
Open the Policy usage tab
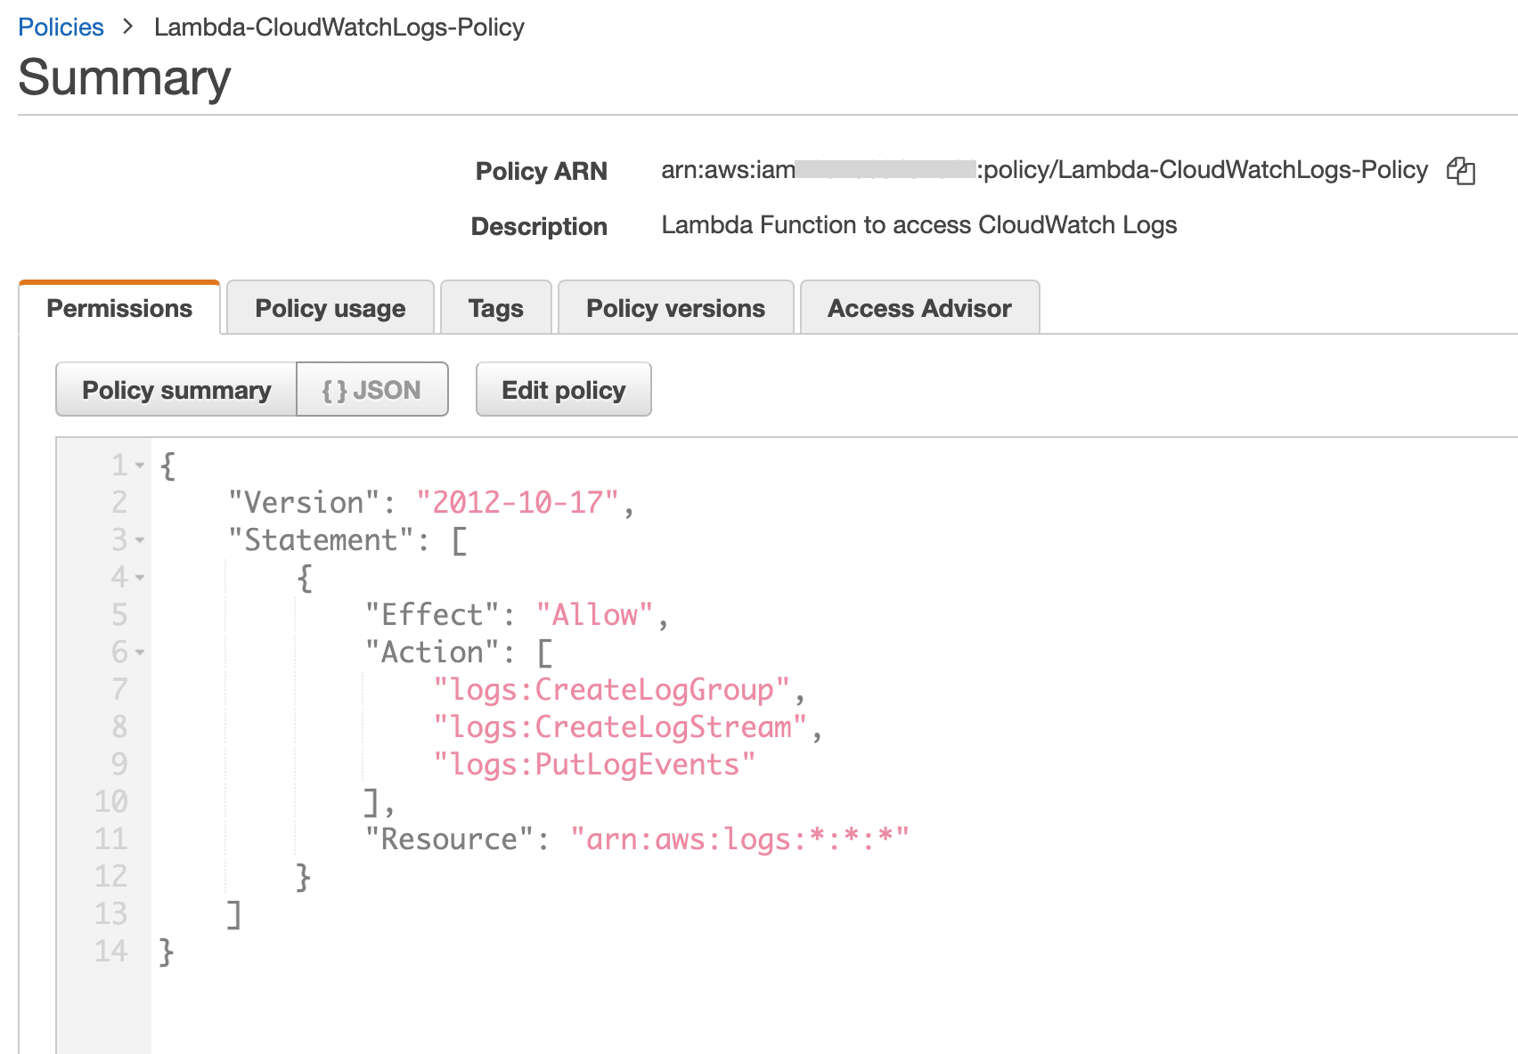(x=330, y=308)
